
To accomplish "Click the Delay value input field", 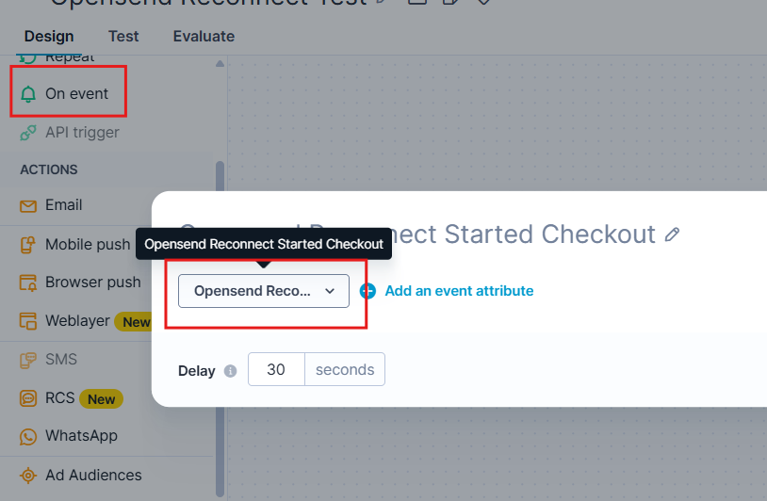I will [276, 370].
